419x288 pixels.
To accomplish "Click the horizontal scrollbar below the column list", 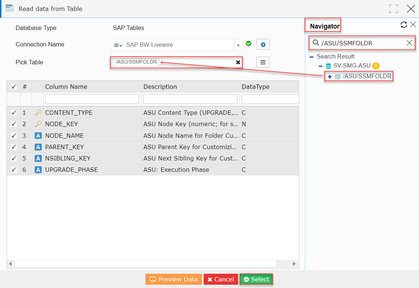I will coord(146,264).
